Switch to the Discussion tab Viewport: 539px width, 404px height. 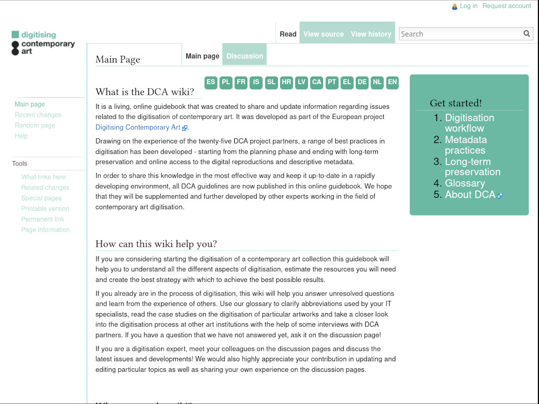pos(245,56)
